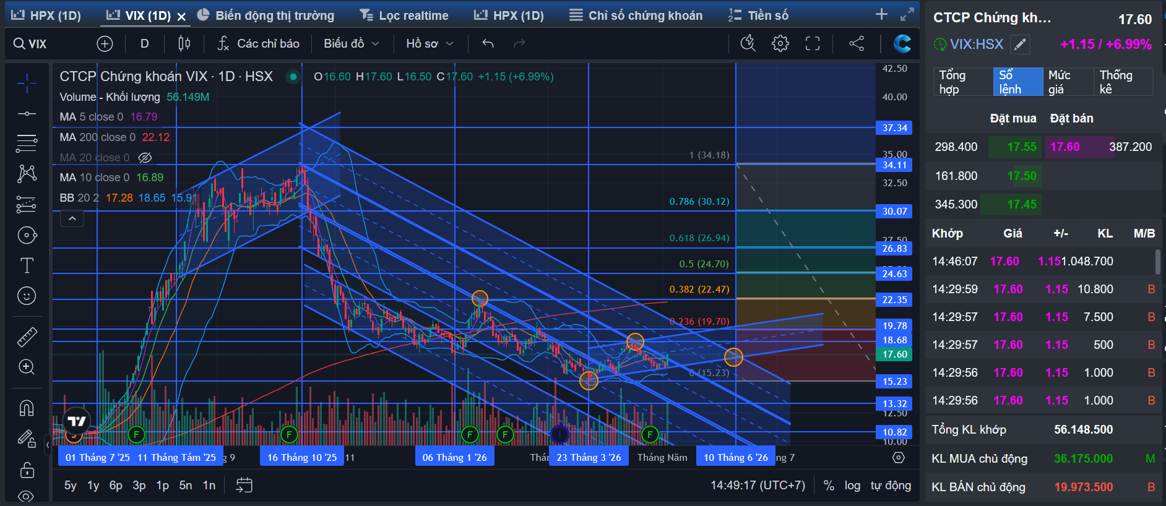This screenshot has width=1166, height=506.
Task: Add a new tab with plus icon
Action: point(881,14)
